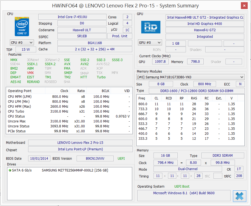Open the GPU #0 selector dropdown

150,43
